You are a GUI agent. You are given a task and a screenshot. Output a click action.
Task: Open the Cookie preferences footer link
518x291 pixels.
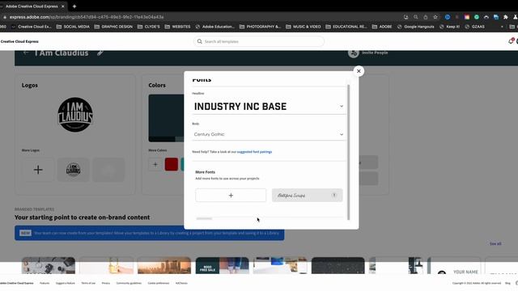click(159, 283)
